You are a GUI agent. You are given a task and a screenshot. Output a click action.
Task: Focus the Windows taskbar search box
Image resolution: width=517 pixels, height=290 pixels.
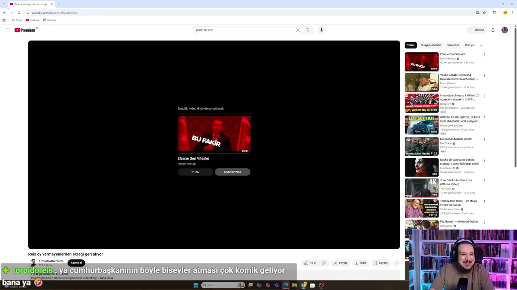pos(223,285)
